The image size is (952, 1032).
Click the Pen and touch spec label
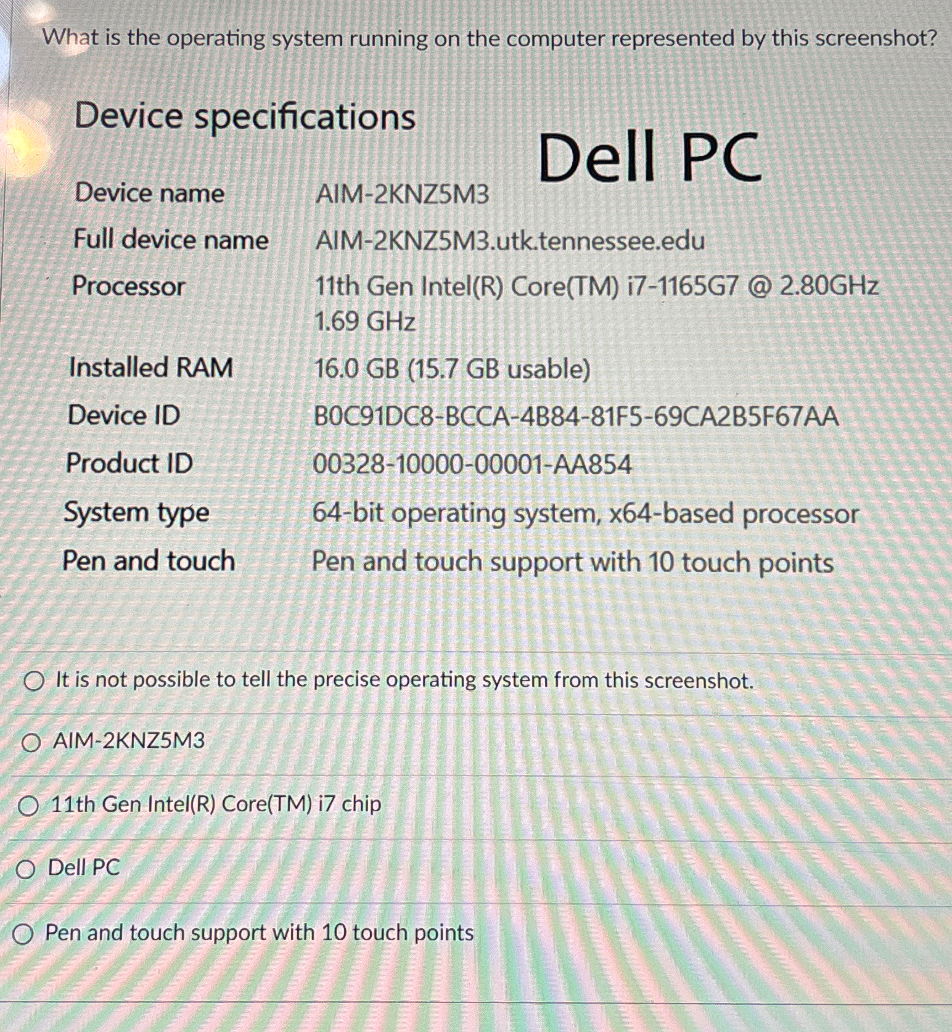149,560
